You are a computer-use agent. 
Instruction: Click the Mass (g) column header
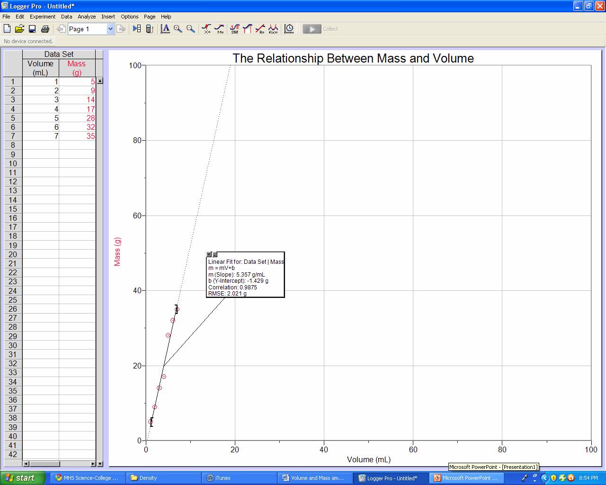(x=77, y=68)
